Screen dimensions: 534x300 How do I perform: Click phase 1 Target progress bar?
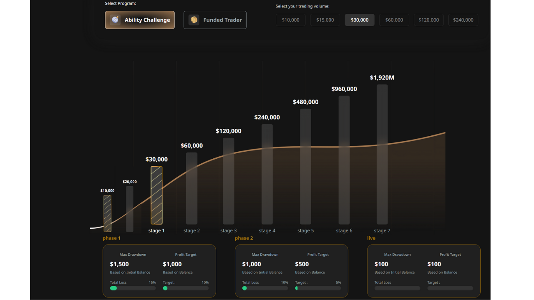pyautogui.click(x=186, y=288)
